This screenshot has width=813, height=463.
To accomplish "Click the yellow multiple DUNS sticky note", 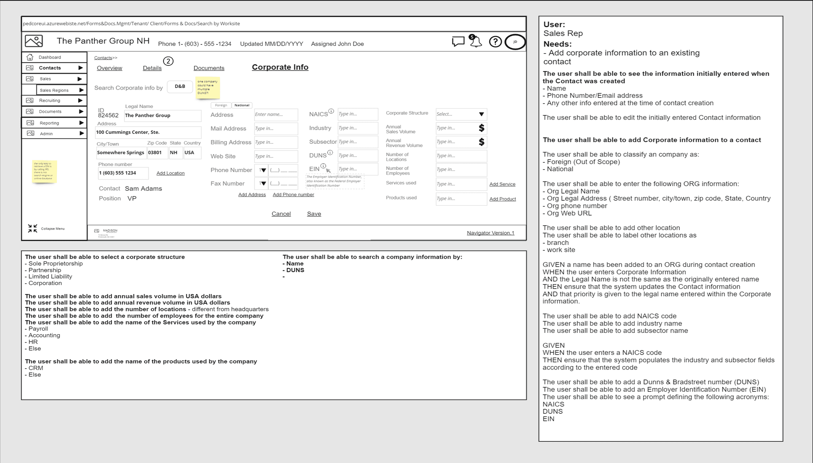I will pyautogui.click(x=207, y=87).
